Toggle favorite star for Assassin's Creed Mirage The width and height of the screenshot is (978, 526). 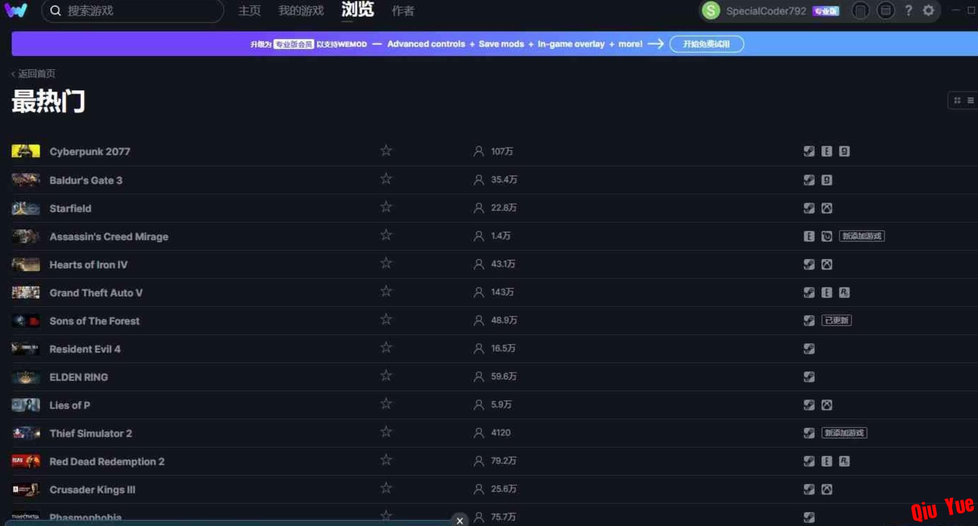(386, 235)
